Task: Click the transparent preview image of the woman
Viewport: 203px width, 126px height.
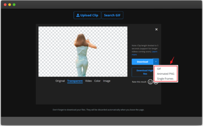Action: [83, 52]
